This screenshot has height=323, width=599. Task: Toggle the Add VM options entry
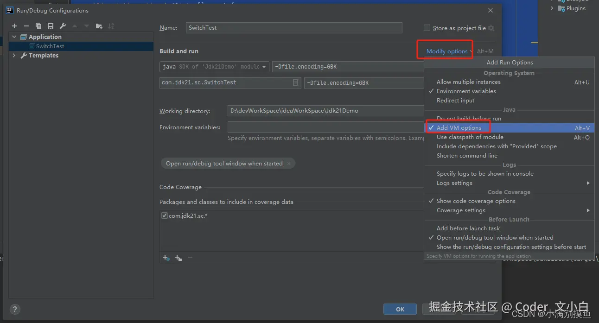pyautogui.click(x=509, y=128)
